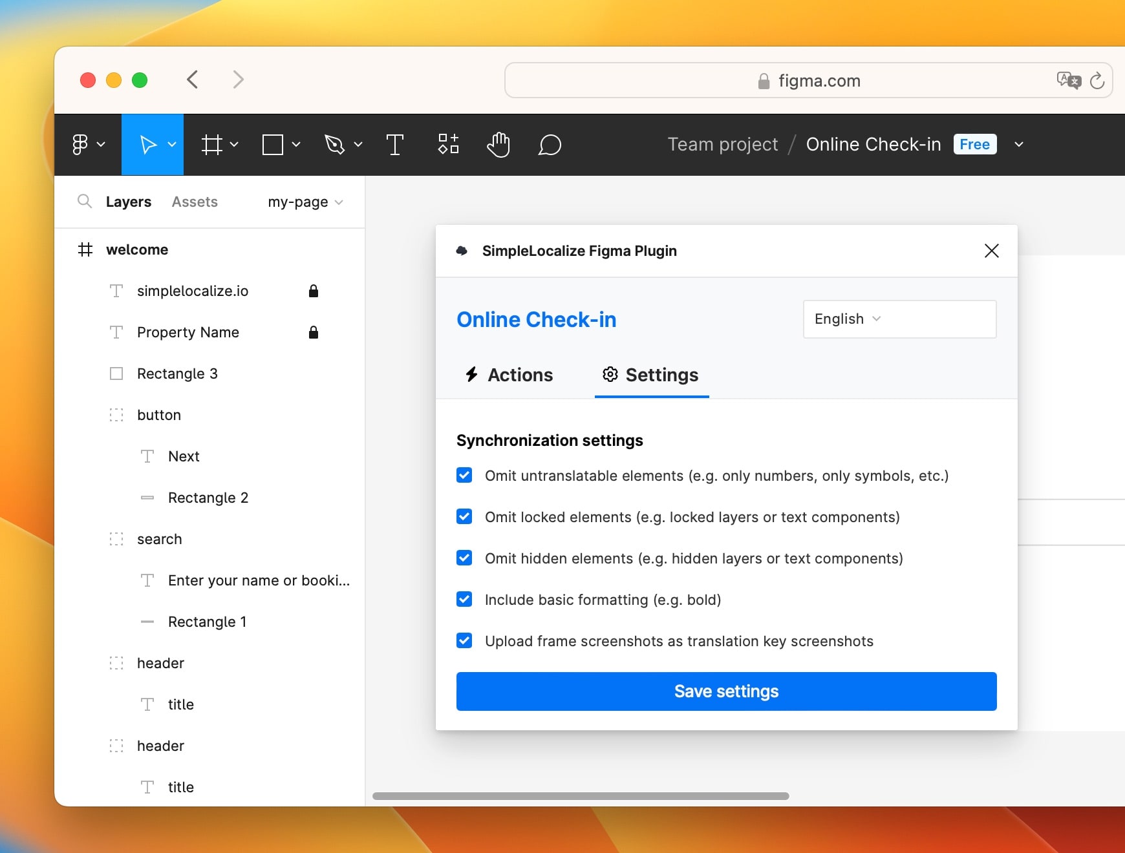Open the Resources components tool

[x=448, y=143]
